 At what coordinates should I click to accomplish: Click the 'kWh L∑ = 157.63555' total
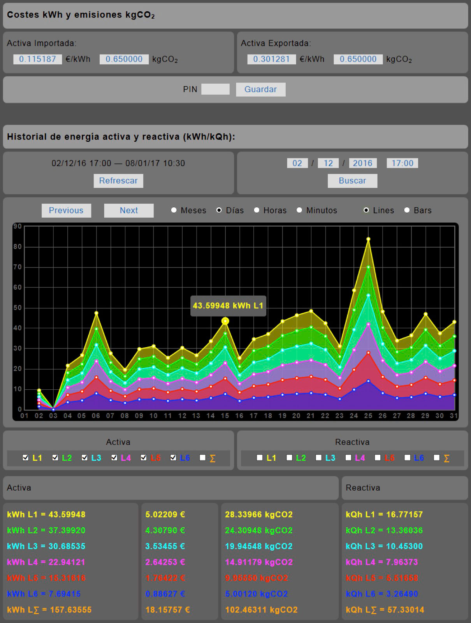(49, 610)
